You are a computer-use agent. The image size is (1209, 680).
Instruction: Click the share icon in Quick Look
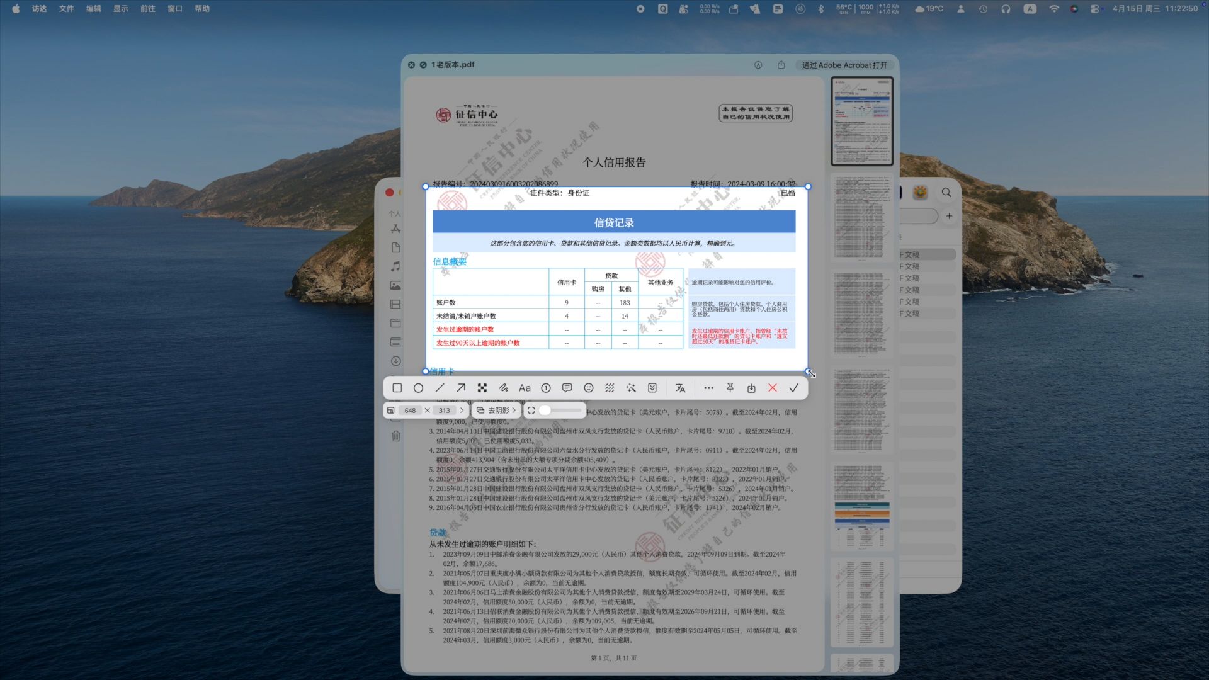[x=781, y=65]
